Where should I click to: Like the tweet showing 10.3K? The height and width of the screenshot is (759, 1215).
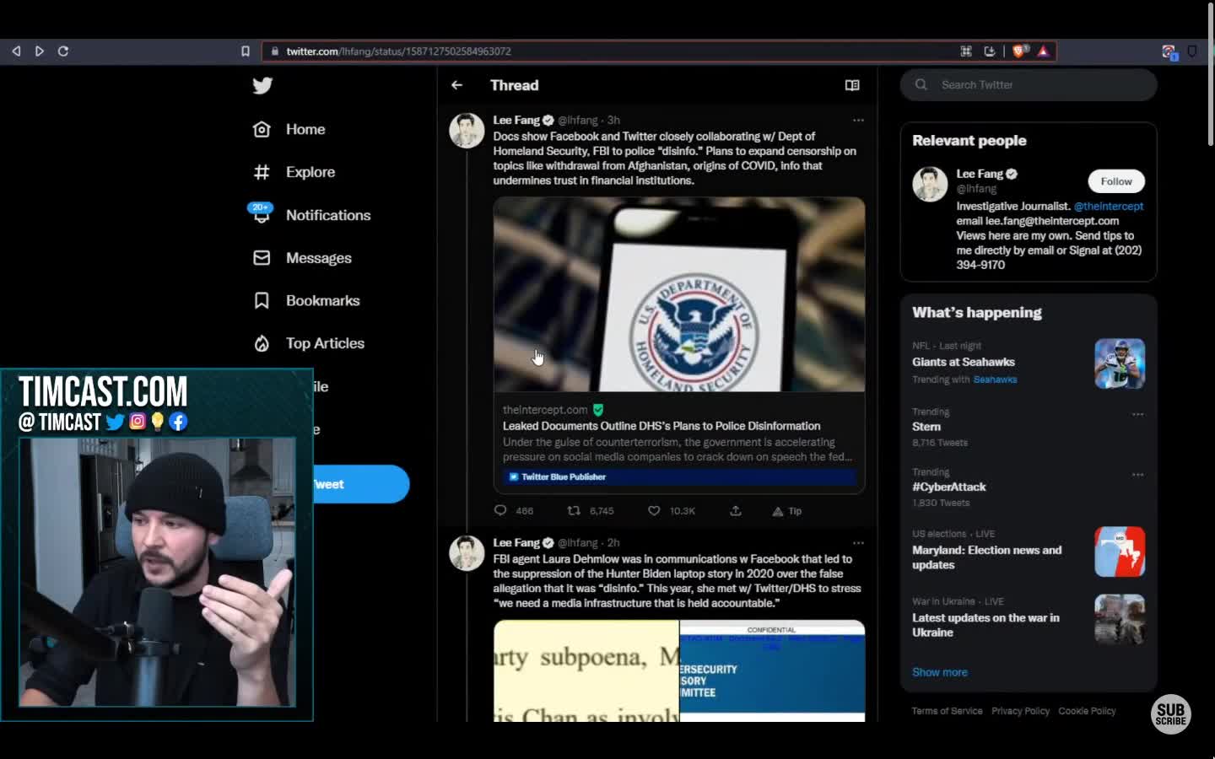point(654,510)
